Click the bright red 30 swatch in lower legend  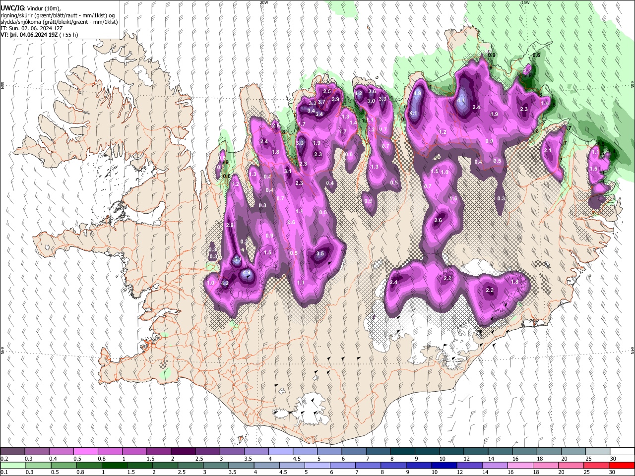tap(622, 465)
